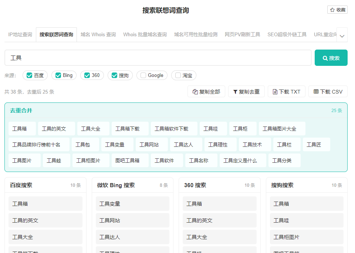The image size is (355, 253).
Task: Expand the tool tabs dropdown chevron
Action: pos(342,36)
